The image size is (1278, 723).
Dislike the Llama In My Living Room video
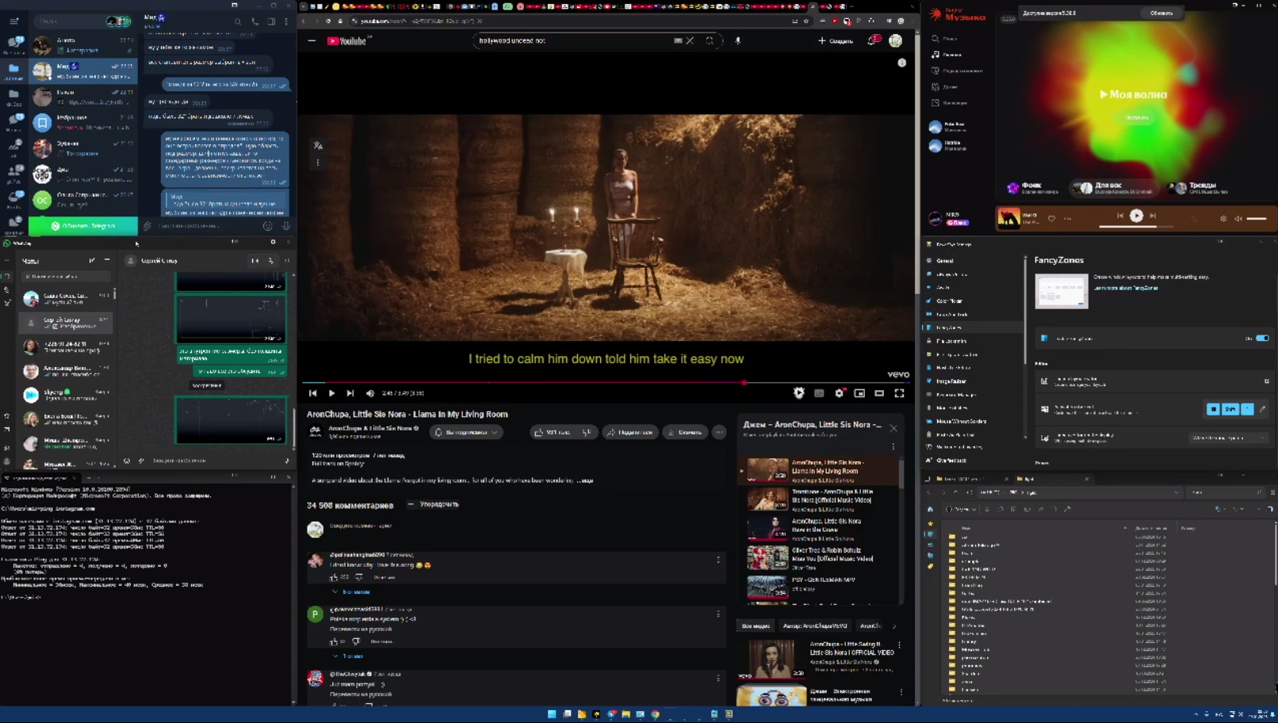pos(587,432)
